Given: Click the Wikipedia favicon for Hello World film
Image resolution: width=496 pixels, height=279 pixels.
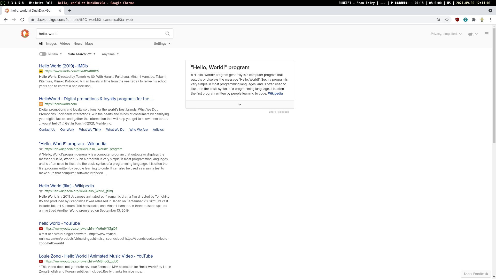Looking at the screenshot, I should [x=41, y=191].
